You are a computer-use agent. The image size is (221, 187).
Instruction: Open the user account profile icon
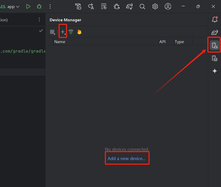pyautogui.click(x=168, y=6)
